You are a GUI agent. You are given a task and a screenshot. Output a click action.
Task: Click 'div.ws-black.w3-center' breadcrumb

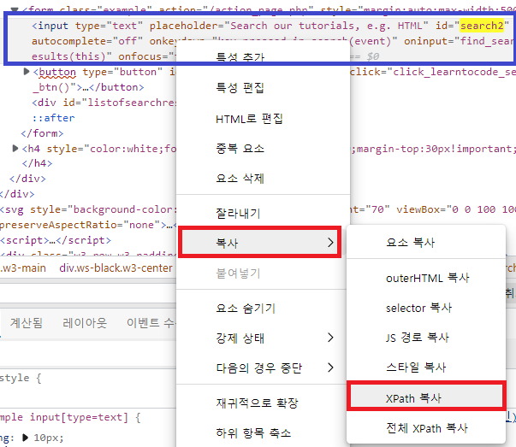[x=116, y=268]
